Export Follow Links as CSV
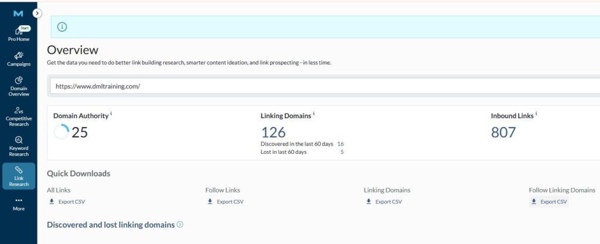 click(x=225, y=202)
